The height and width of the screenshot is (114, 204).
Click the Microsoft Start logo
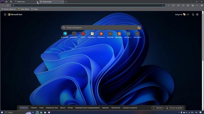[x=15, y=15]
